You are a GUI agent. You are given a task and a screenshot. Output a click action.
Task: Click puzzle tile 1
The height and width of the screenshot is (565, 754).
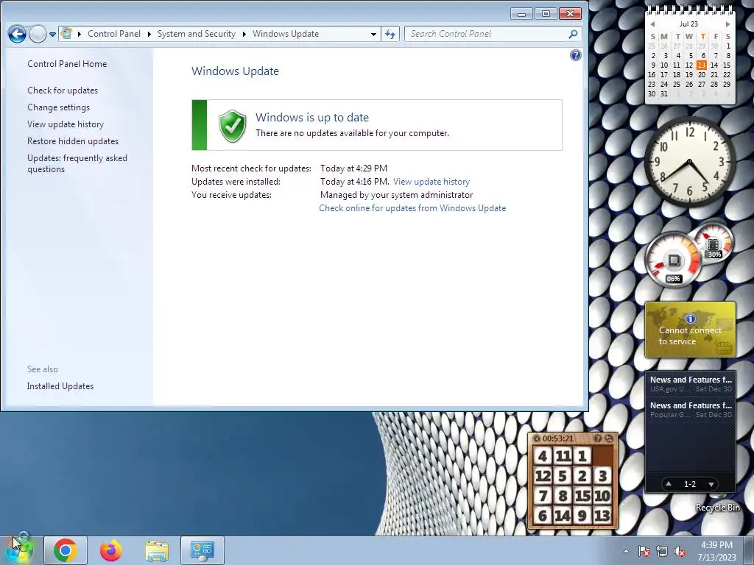click(x=582, y=455)
